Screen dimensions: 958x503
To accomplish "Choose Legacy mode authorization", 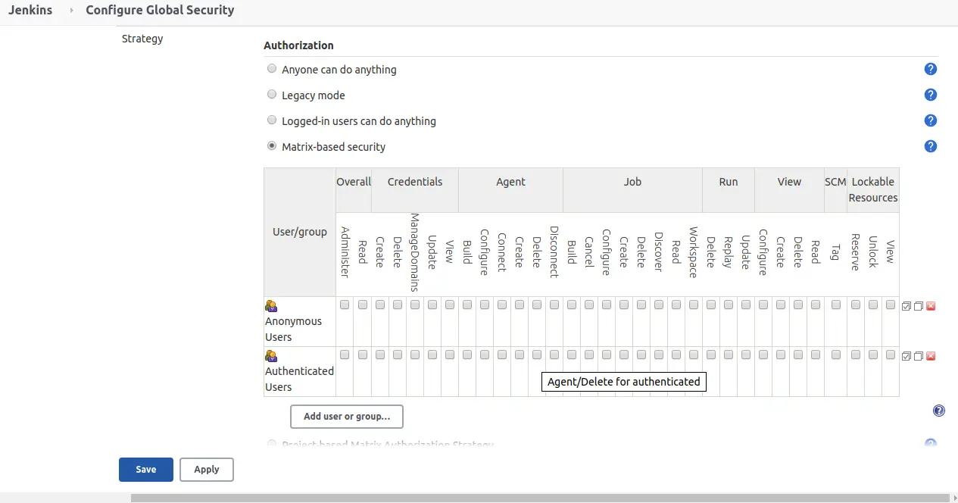I will pyautogui.click(x=272, y=95).
